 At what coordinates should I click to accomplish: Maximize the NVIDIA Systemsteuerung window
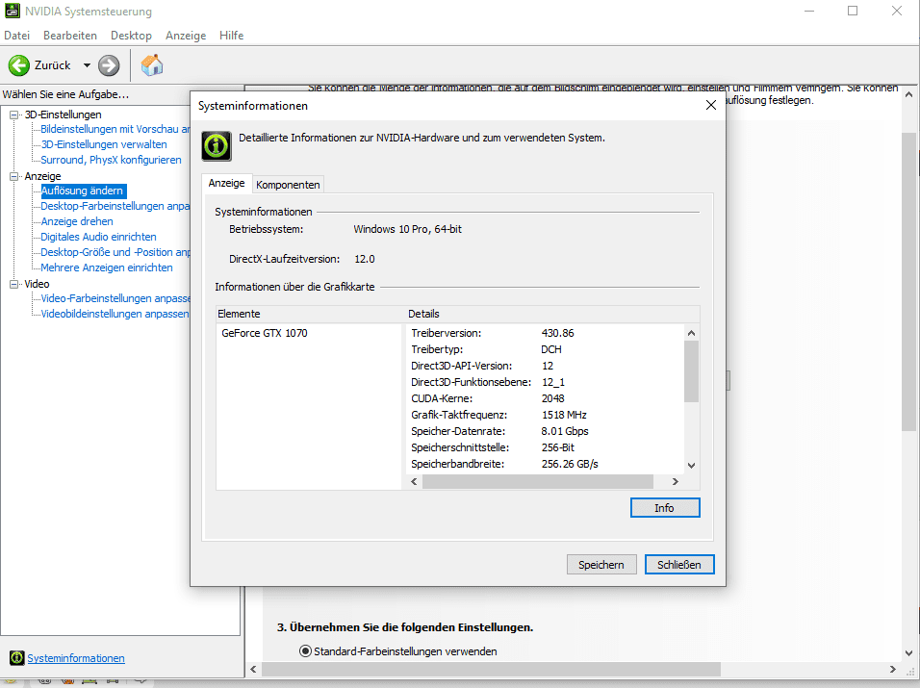[853, 11]
